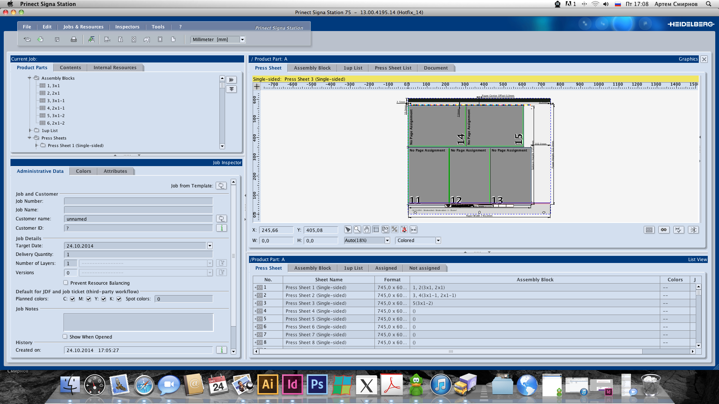Open the Not assigned tab in List View
The width and height of the screenshot is (719, 404).
tap(424, 268)
